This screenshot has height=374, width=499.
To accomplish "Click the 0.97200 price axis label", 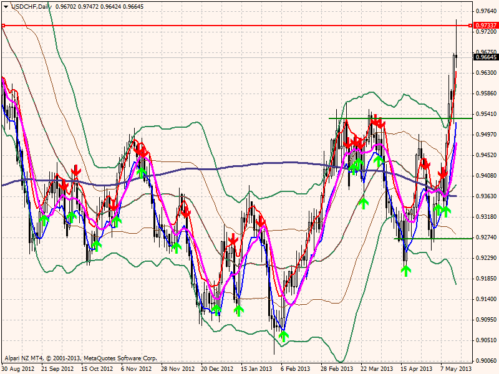I will point(486,32).
